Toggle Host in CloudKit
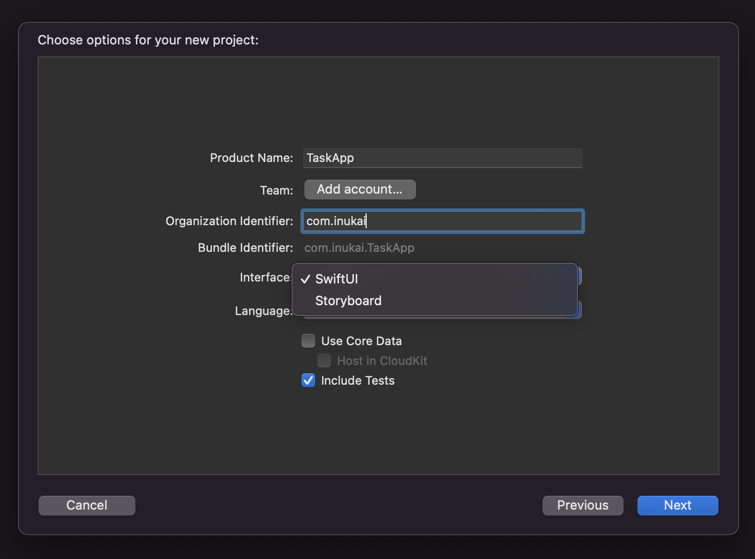 [x=324, y=360]
